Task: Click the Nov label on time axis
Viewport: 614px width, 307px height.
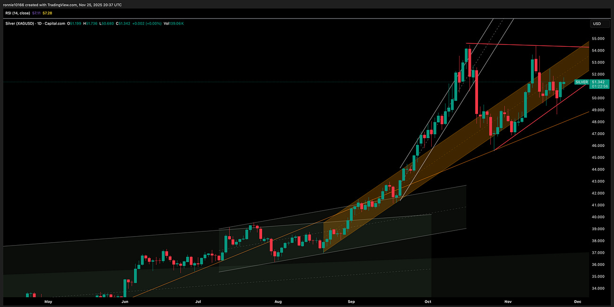Action: (508, 301)
